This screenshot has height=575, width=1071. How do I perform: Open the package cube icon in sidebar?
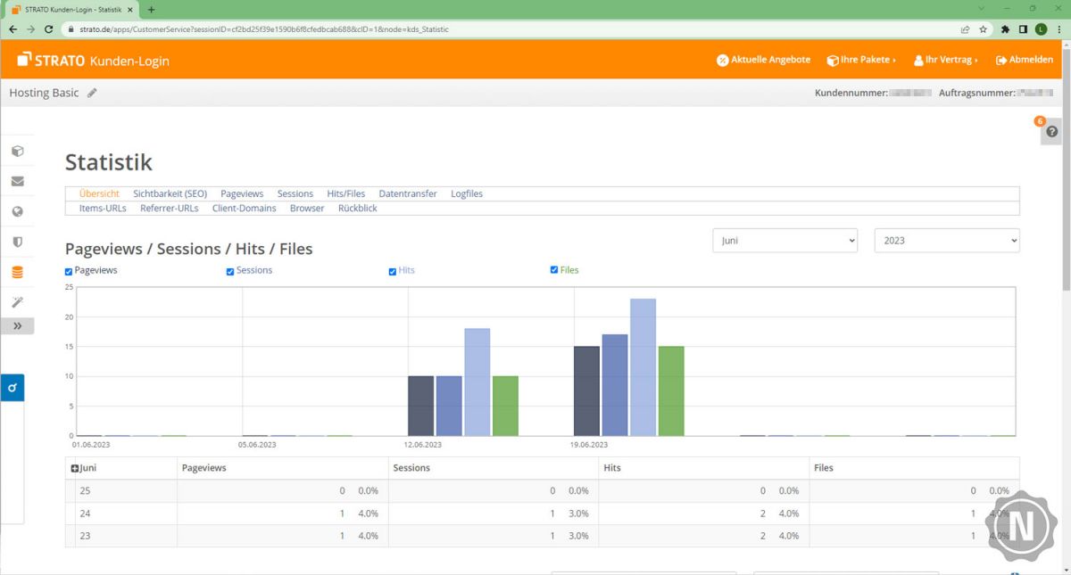pos(17,151)
